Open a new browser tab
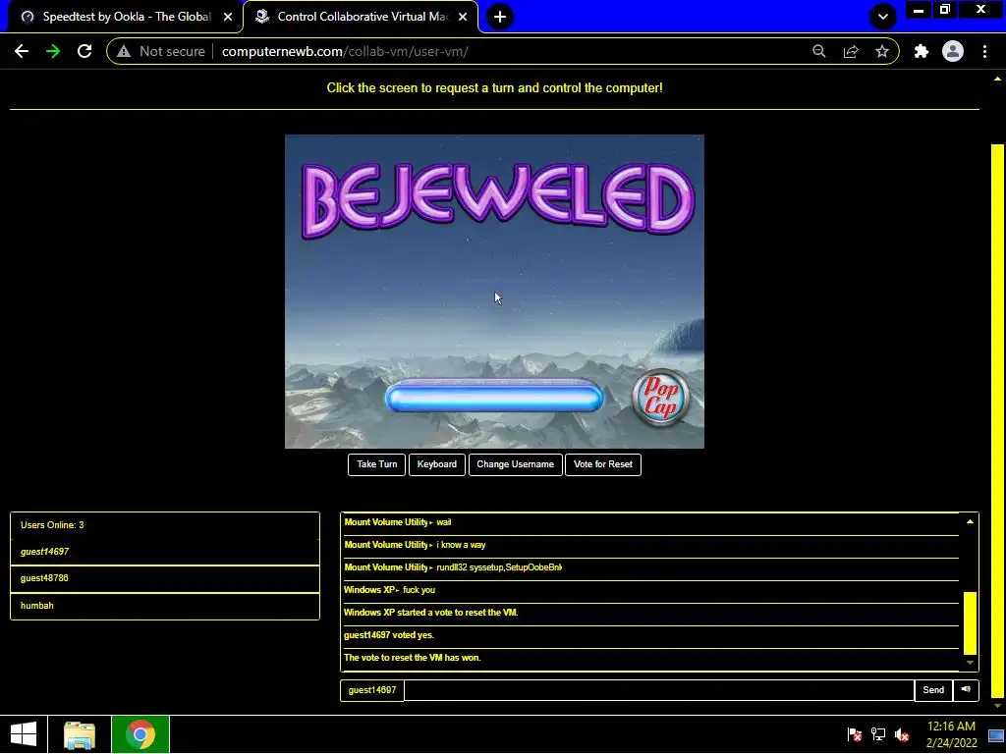This screenshot has height=754, width=1006. (500, 17)
